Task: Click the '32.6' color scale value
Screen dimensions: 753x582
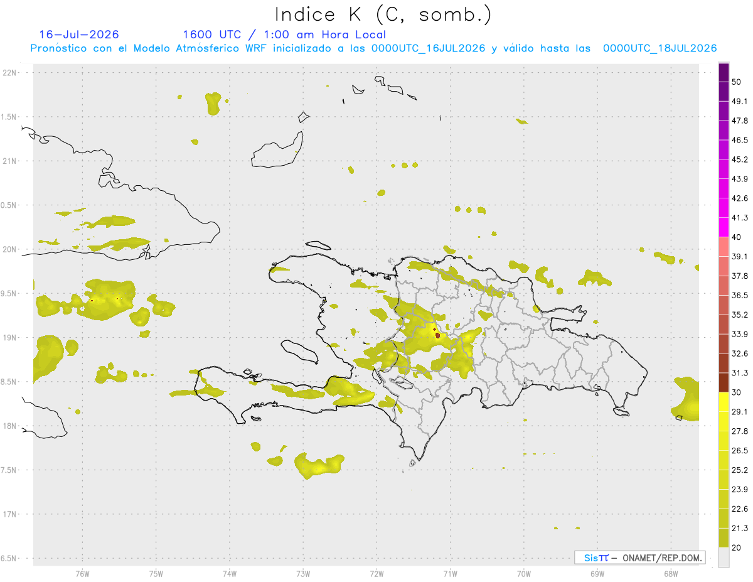Action: point(739,353)
